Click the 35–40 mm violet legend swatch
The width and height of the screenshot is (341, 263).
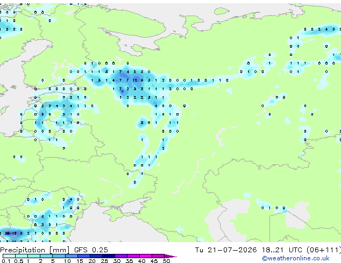click(133, 256)
